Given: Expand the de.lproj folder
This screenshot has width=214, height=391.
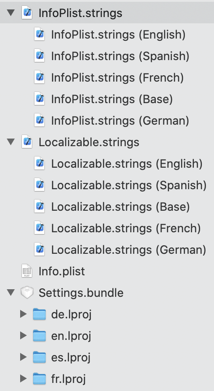Looking at the screenshot, I should (23, 314).
